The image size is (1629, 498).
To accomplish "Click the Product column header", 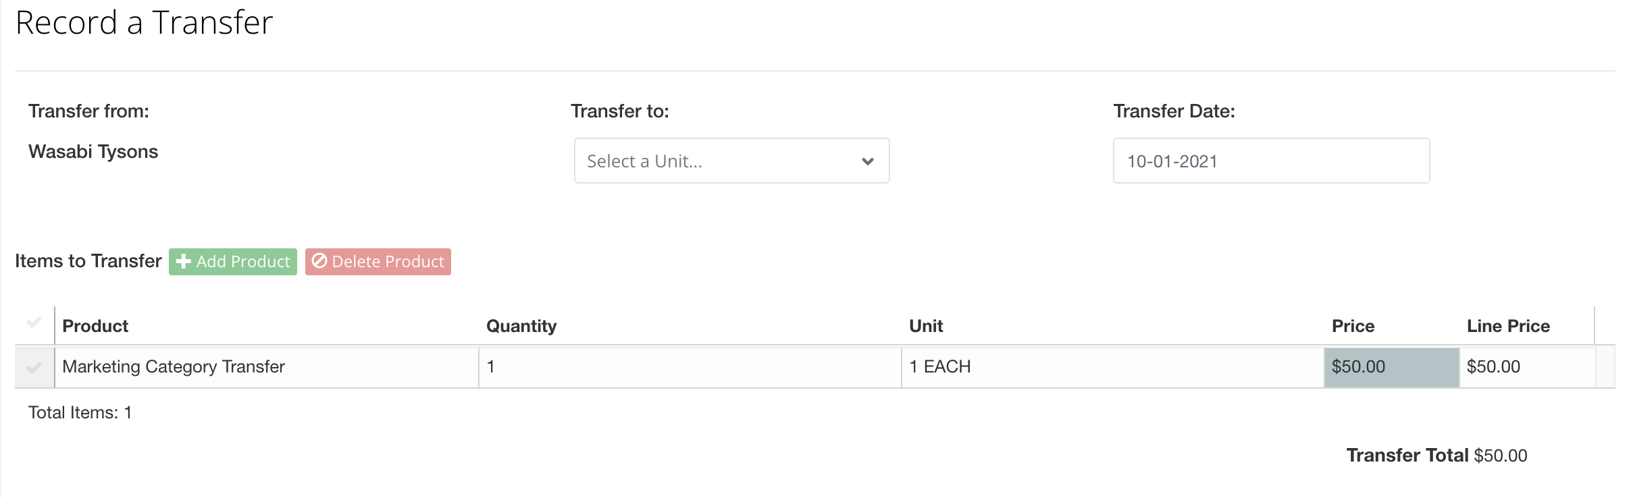I will 95,326.
